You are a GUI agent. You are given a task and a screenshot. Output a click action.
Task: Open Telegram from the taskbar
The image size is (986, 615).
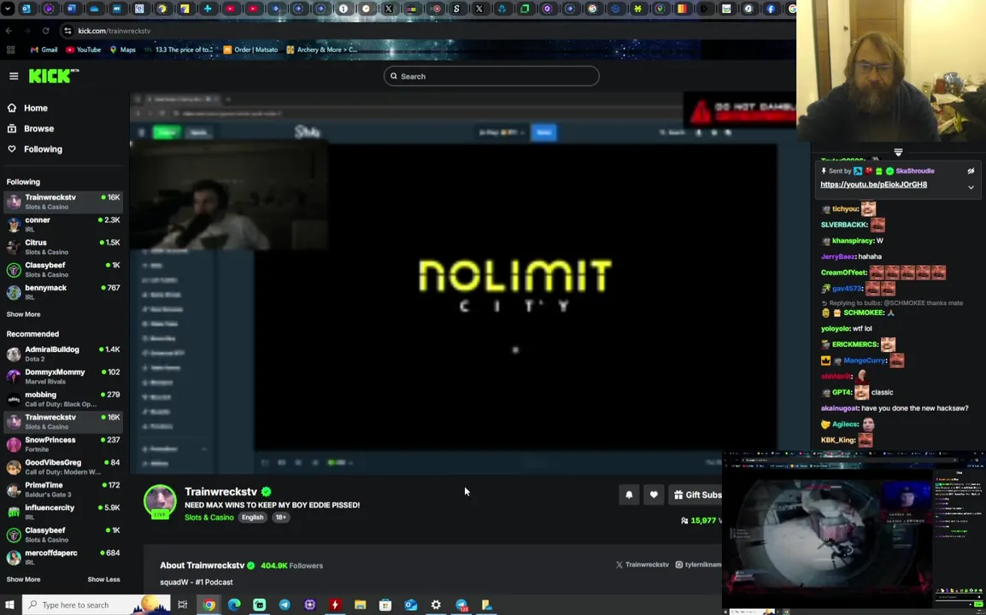tap(285, 605)
